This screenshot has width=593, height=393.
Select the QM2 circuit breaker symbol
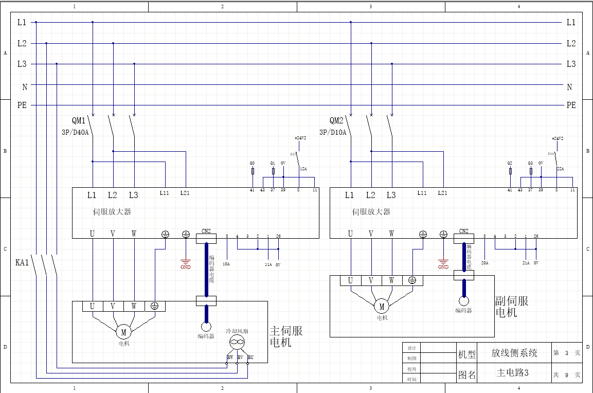(x=370, y=126)
